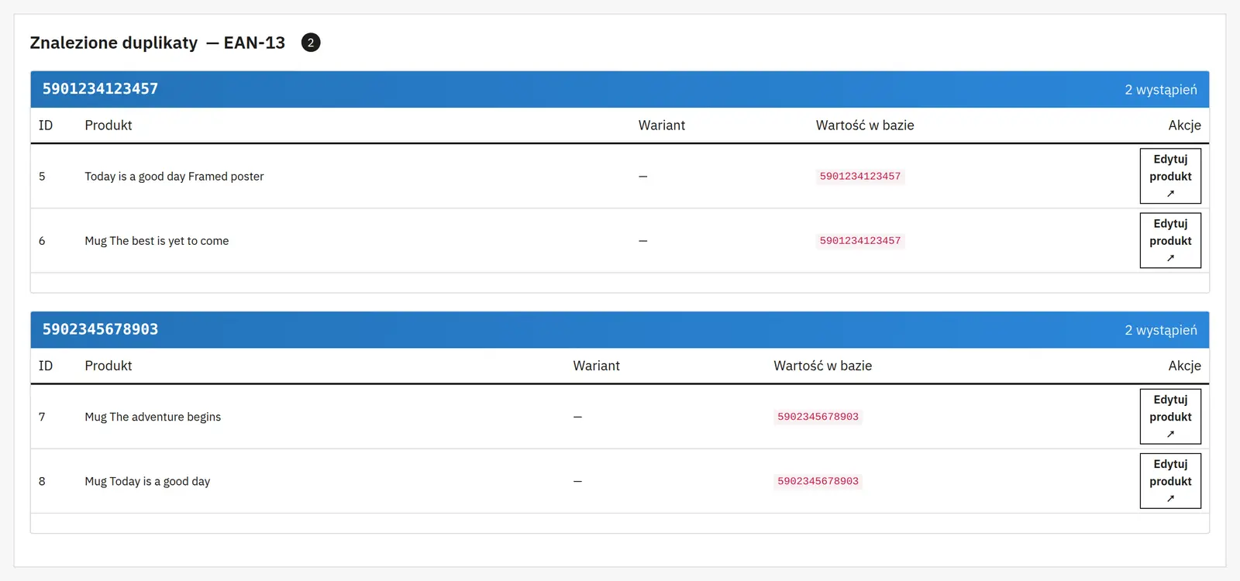This screenshot has width=1240, height=581.
Task: Open edit page for Mug The adventure begins
Action: [1170, 416]
